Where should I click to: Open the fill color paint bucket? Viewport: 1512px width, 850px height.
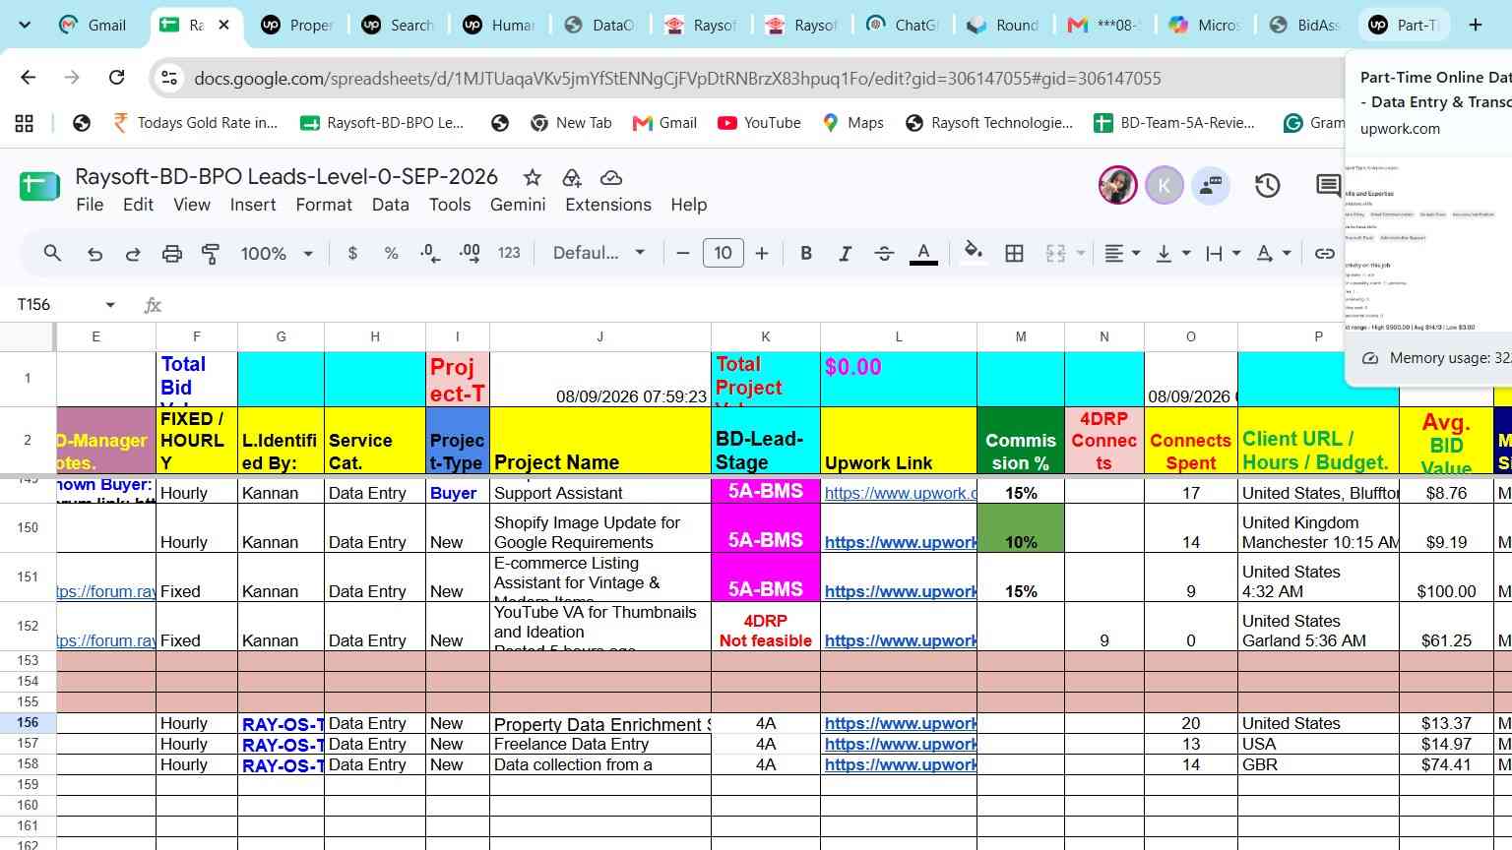973,253
